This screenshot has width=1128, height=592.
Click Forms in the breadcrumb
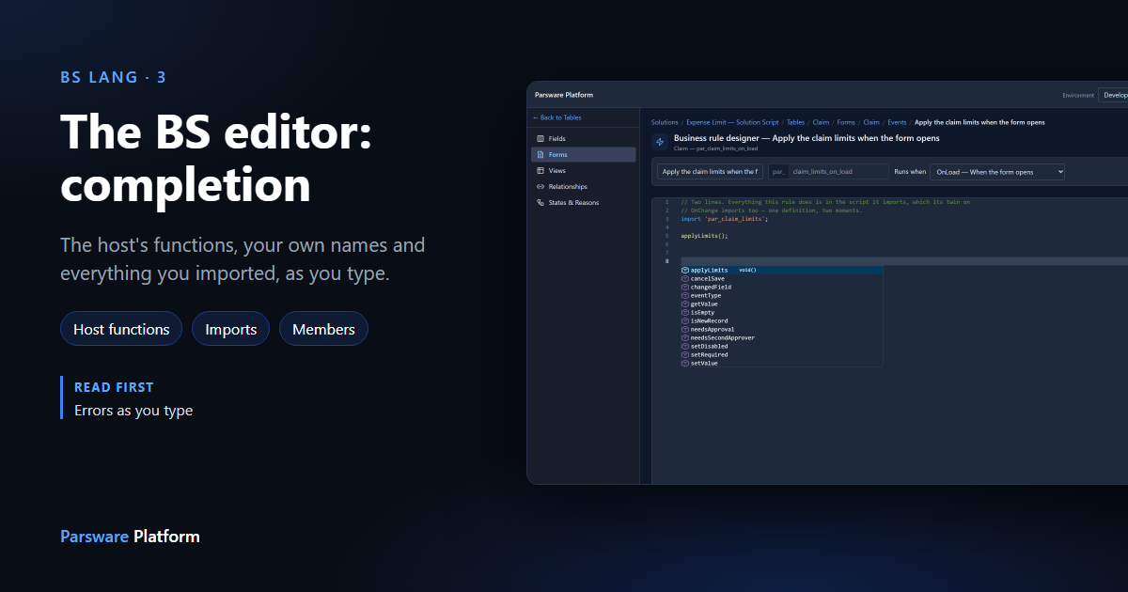pos(846,122)
